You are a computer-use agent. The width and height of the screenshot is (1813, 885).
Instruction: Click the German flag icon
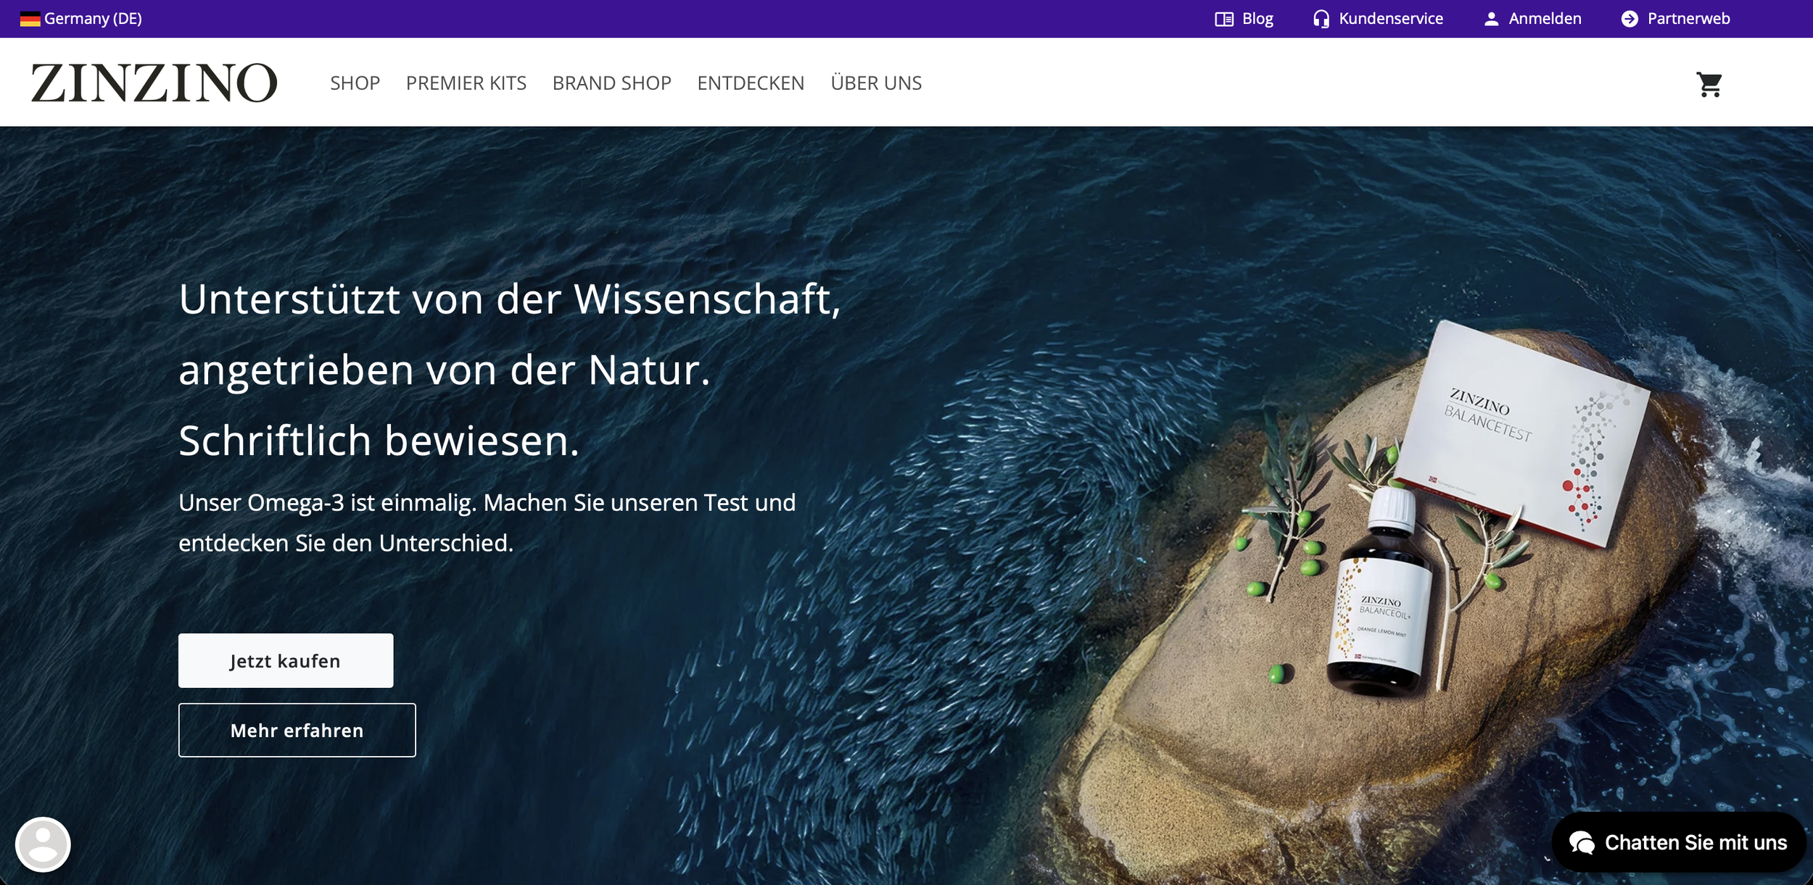[30, 19]
